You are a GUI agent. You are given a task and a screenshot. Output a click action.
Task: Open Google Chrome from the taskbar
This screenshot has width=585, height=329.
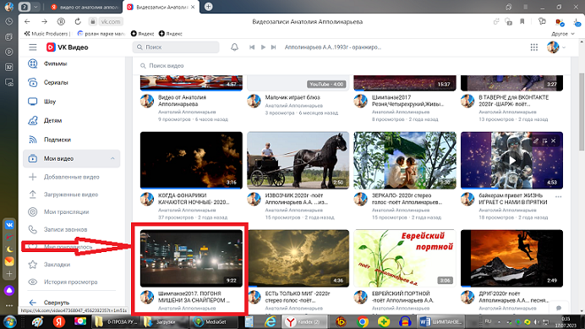pyautogui.click(x=362, y=321)
